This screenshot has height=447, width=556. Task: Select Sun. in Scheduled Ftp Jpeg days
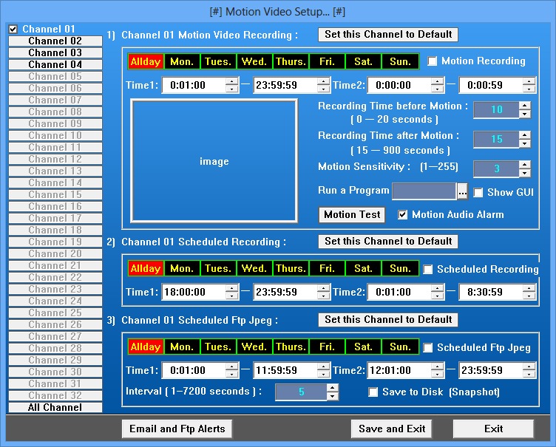pos(400,347)
